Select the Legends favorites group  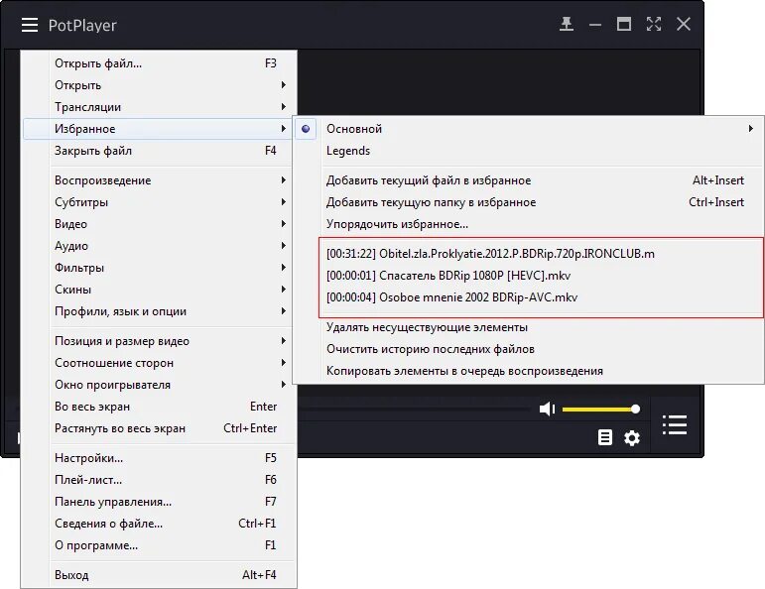[x=529, y=151]
